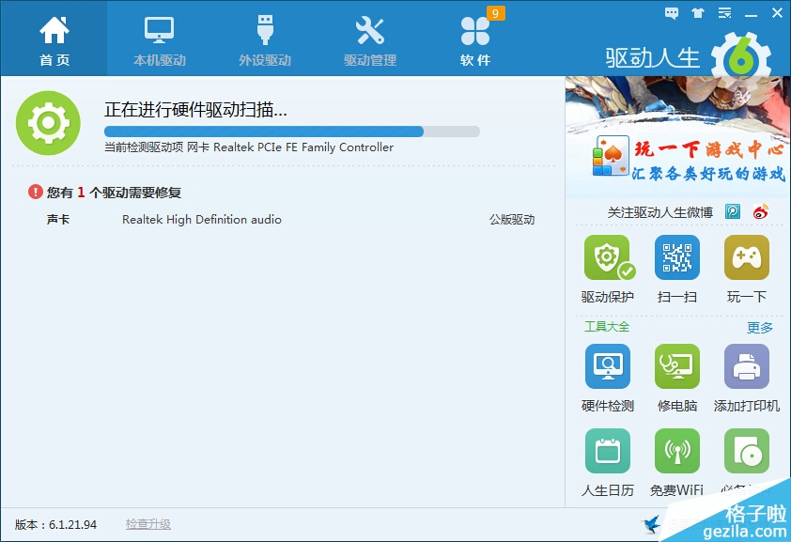Switch to 外设驱动 tab
The width and height of the screenshot is (791, 542).
[265, 41]
